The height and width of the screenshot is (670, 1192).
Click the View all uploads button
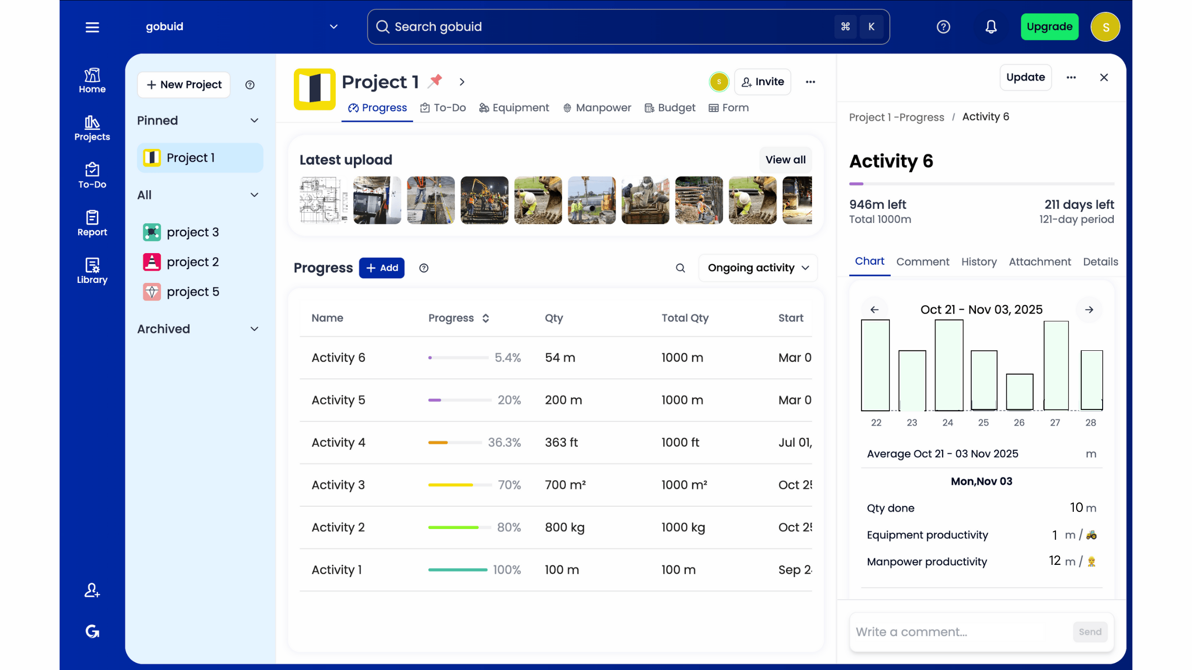[786, 160]
